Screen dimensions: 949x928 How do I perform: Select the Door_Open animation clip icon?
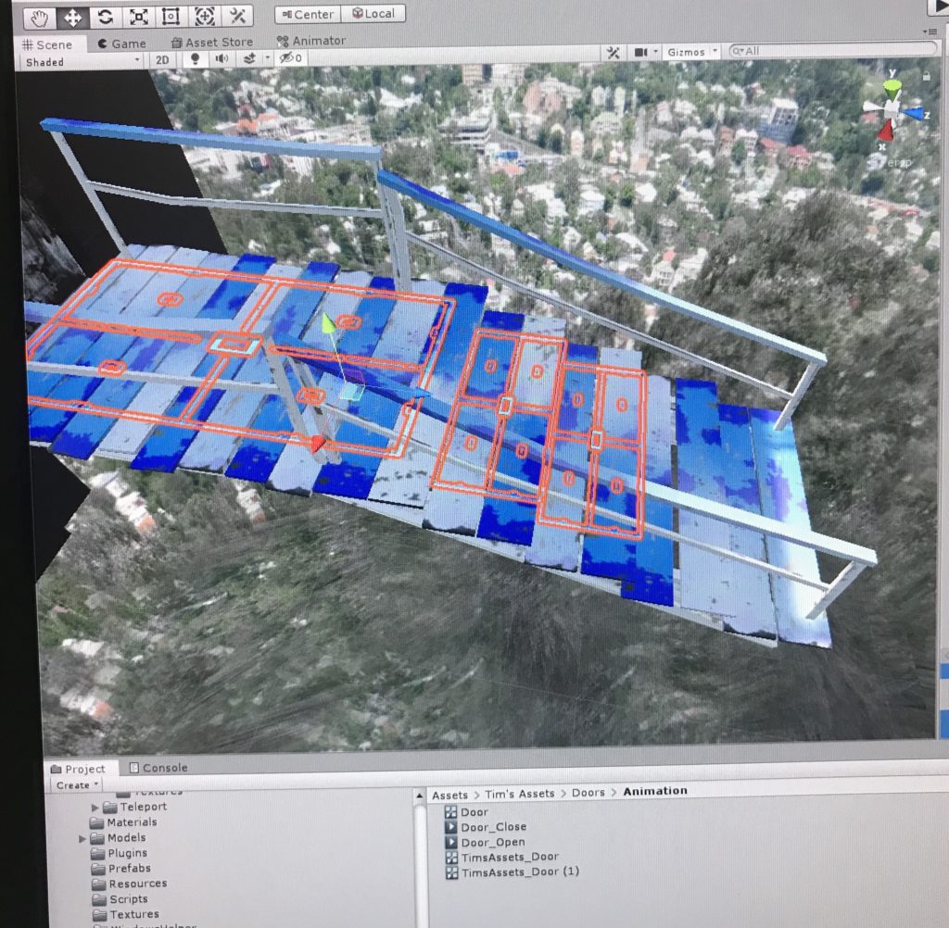[451, 842]
